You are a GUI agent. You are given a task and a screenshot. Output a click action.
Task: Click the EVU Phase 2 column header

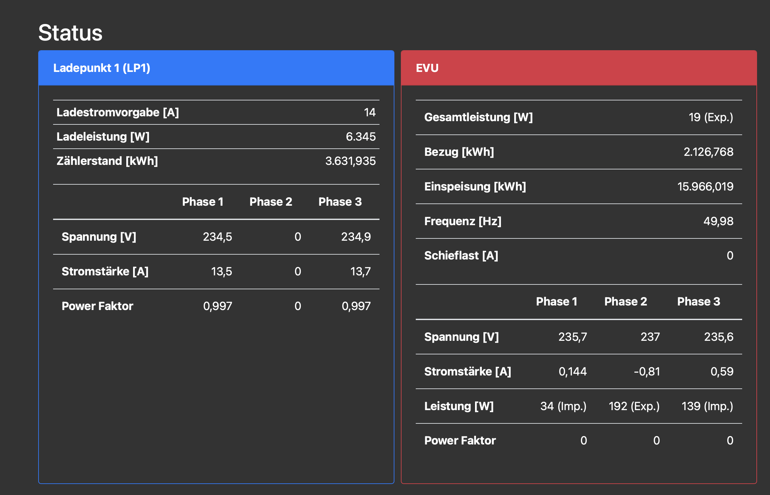coord(625,302)
